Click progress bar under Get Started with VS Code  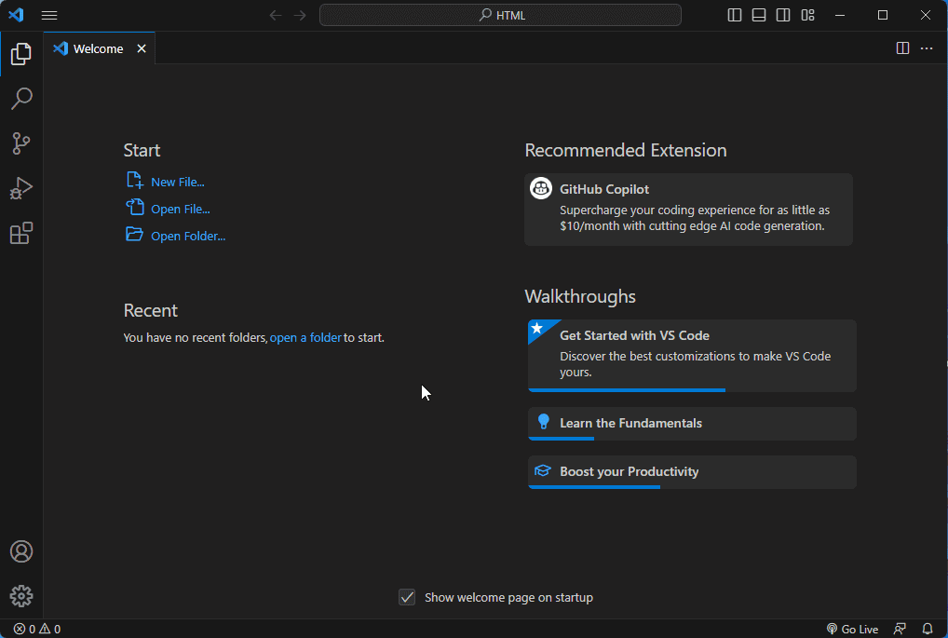point(627,390)
